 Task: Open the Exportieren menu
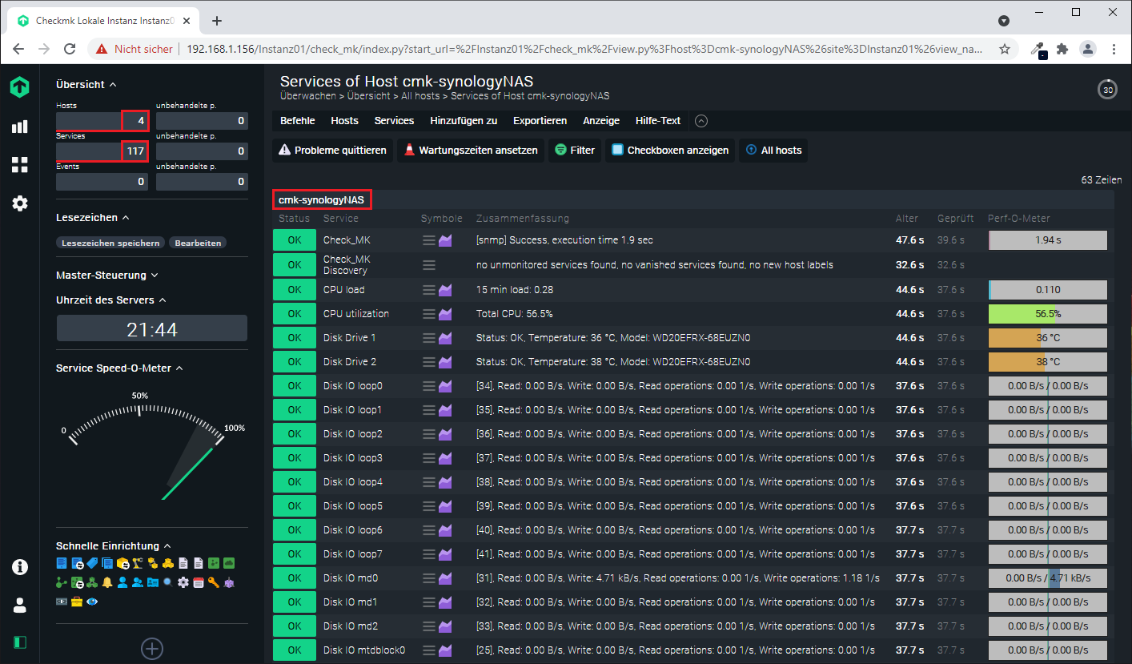[x=540, y=121]
